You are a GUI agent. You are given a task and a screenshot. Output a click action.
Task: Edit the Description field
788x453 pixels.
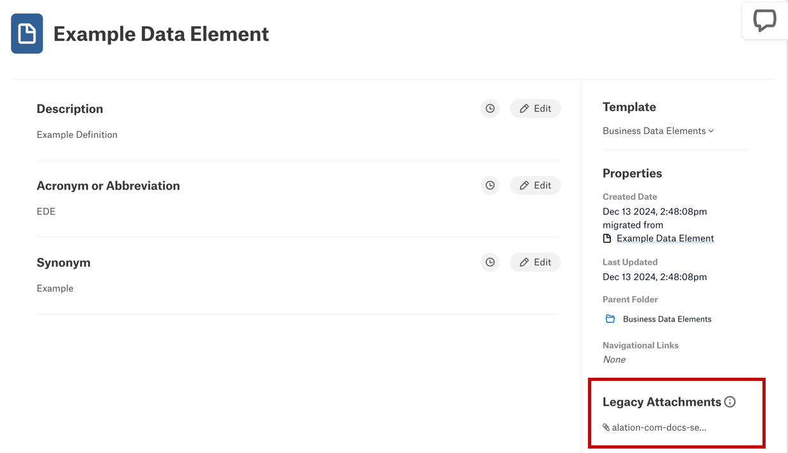pyautogui.click(x=536, y=108)
